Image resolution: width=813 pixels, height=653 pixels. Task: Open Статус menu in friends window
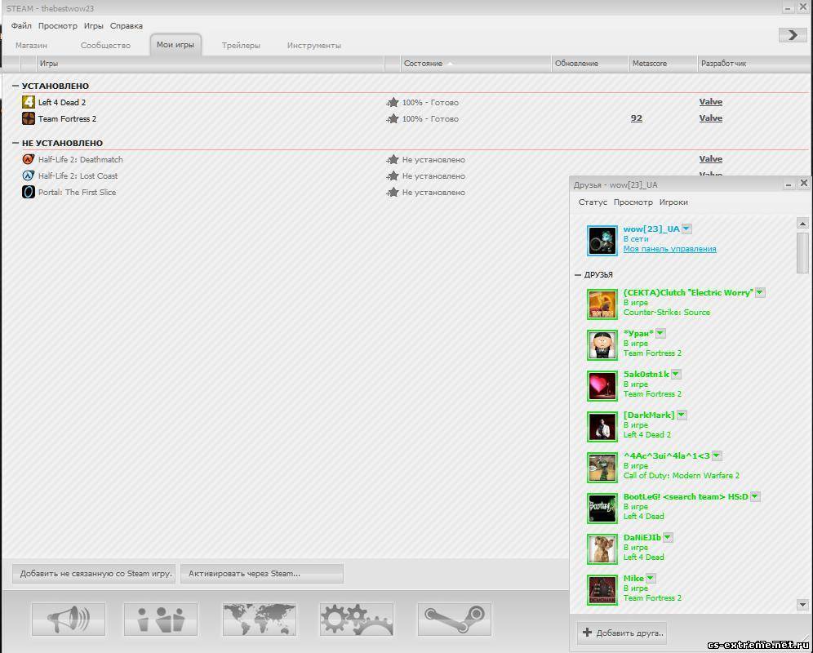(593, 202)
